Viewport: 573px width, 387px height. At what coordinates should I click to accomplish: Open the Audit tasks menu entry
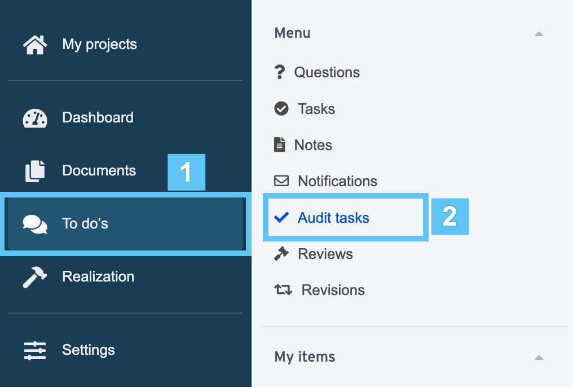coord(345,217)
